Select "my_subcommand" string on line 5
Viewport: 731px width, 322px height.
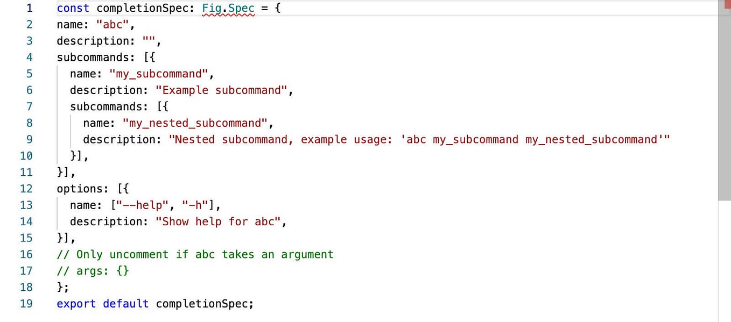(x=159, y=74)
